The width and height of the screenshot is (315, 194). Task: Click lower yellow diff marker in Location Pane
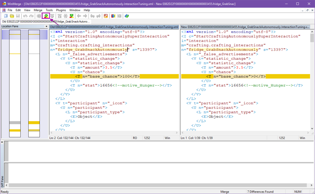click(15, 130)
